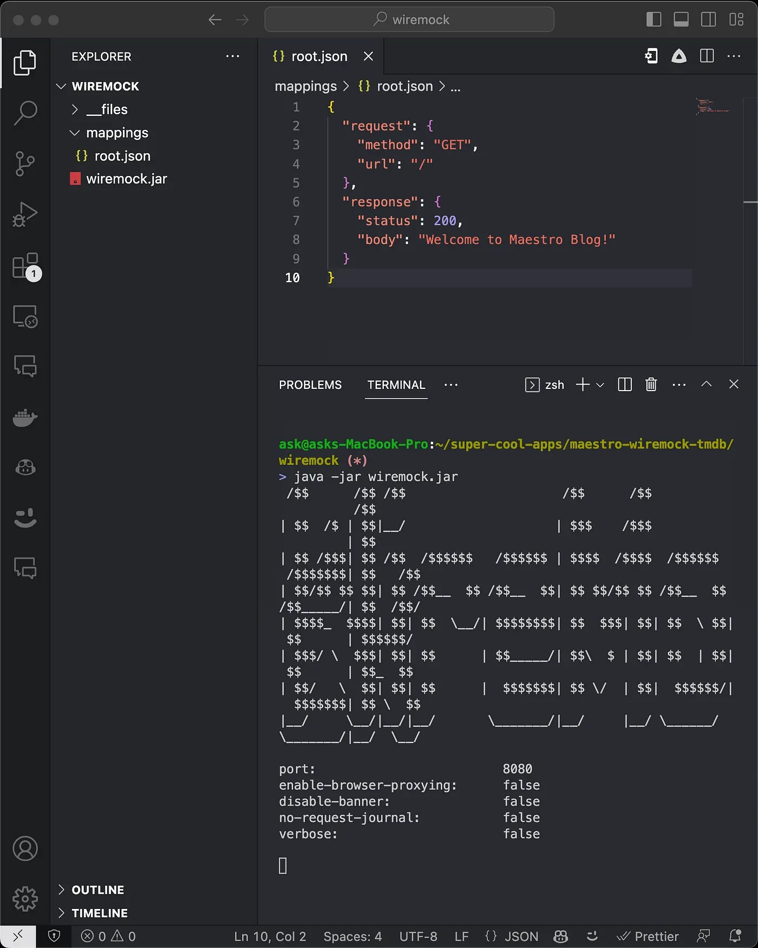Split the terminal panel
Image resolution: width=758 pixels, height=948 pixels.
[x=625, y=385]
